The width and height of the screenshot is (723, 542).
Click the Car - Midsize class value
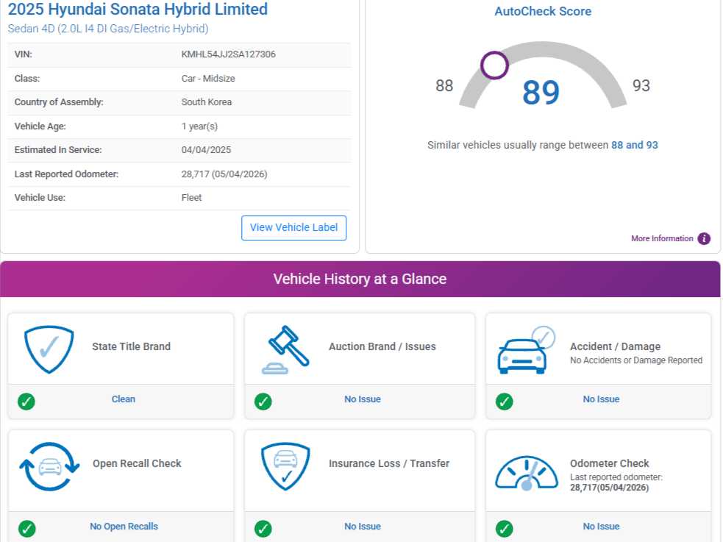208,79
